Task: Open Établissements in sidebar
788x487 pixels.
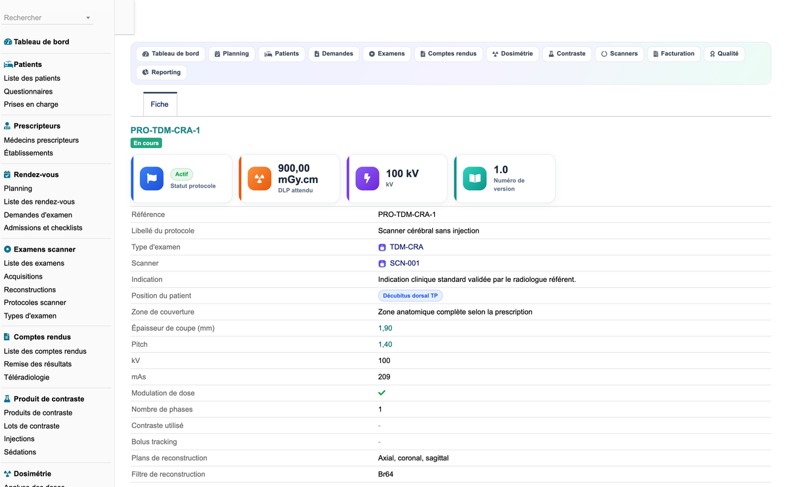Action: [x=28, y=153]
